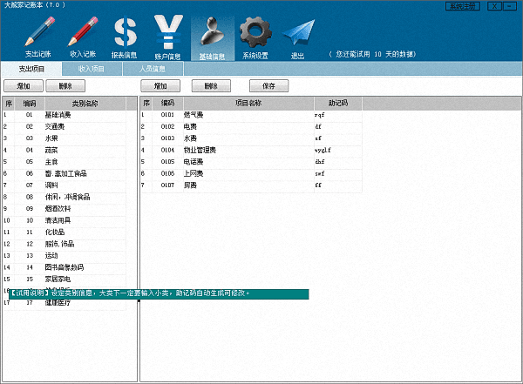Select the 支出项目 tab
Screen dimensions: 523x384
(32, 68)
